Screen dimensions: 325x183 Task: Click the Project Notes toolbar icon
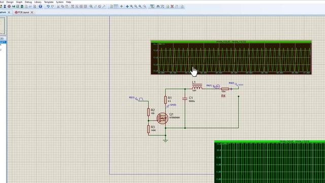[x=35, y=7]
